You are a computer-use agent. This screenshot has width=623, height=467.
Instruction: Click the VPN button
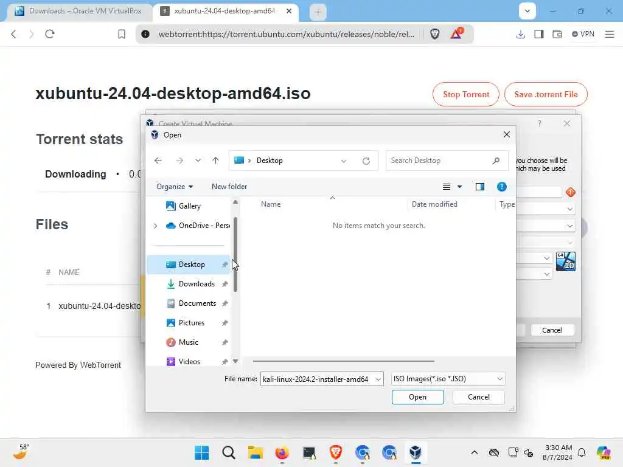[x=583, y=34]
